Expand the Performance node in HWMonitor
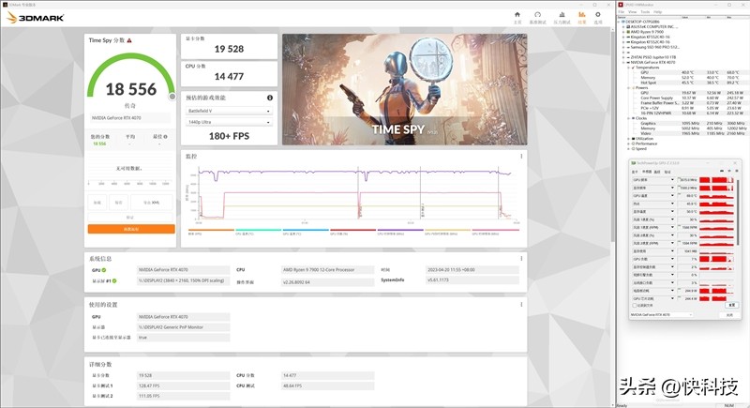Image resolution: width=750 pixels, height=408 pixels. [629, 144]
